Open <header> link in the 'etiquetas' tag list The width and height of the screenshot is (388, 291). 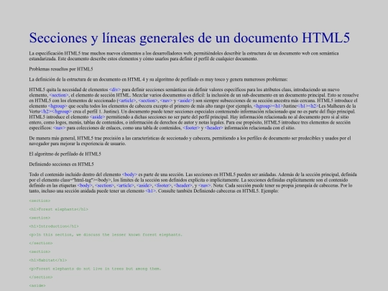(x=183, y=185)
